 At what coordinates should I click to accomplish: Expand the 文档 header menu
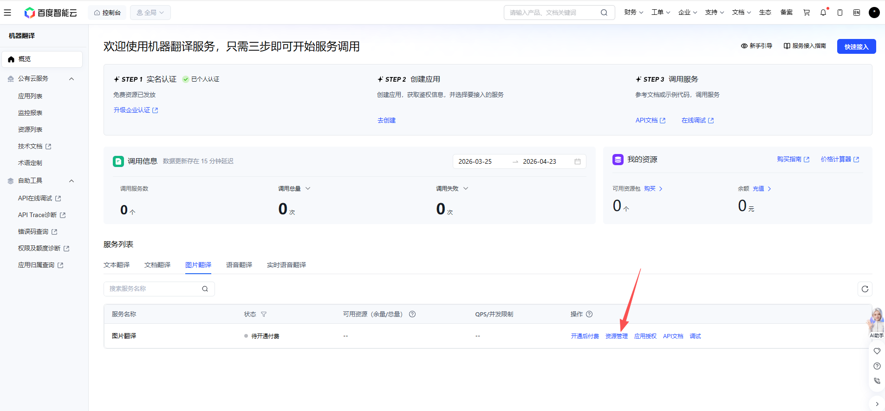click(742, 13)
